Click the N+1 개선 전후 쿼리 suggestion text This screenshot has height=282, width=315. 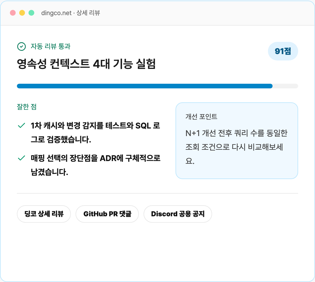tap(237, 147)
